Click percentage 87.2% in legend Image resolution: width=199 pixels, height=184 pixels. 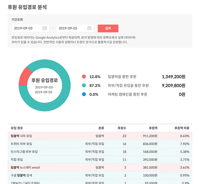pyautogui.click(x=95, y=86)
